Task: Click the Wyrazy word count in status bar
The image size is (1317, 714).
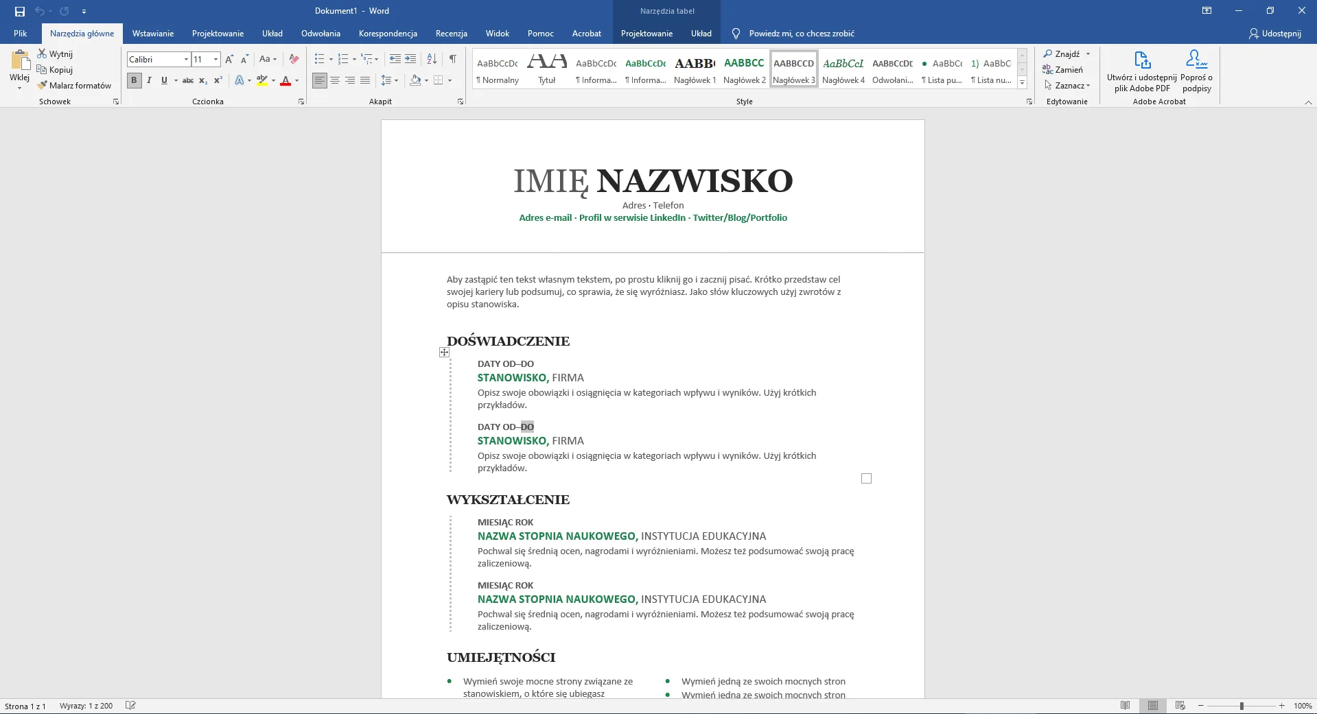Action: click(86, 706)
